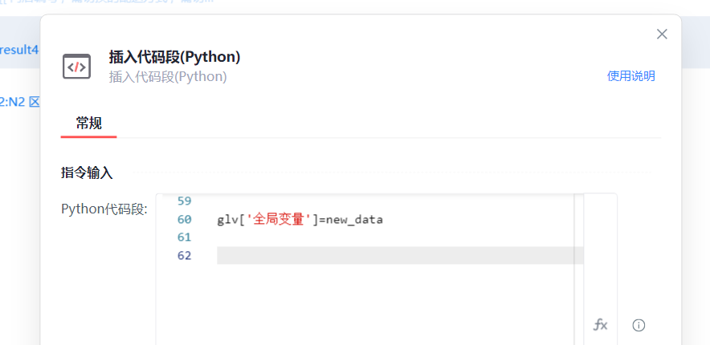Place cursor on highlighted empty line 62
Viewport: 710px width, 345px height.
coord(394,255)
